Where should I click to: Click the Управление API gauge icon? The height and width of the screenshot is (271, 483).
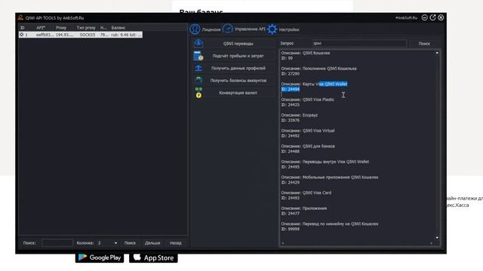coord(228,29)
